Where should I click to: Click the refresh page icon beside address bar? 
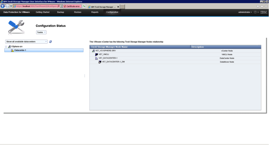pos(84,6)
